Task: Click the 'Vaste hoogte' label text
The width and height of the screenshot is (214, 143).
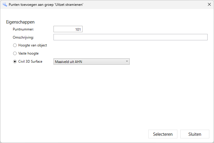Action: (x=28, y=53)
